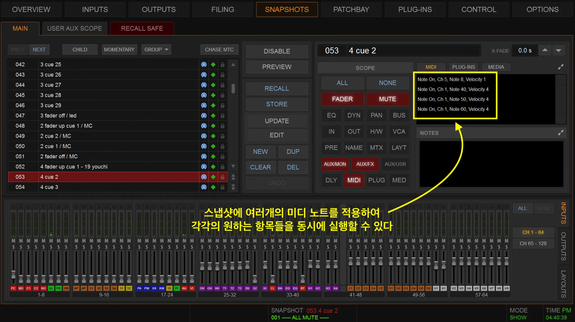Click green diamond icon on snapshot 047

213,115
